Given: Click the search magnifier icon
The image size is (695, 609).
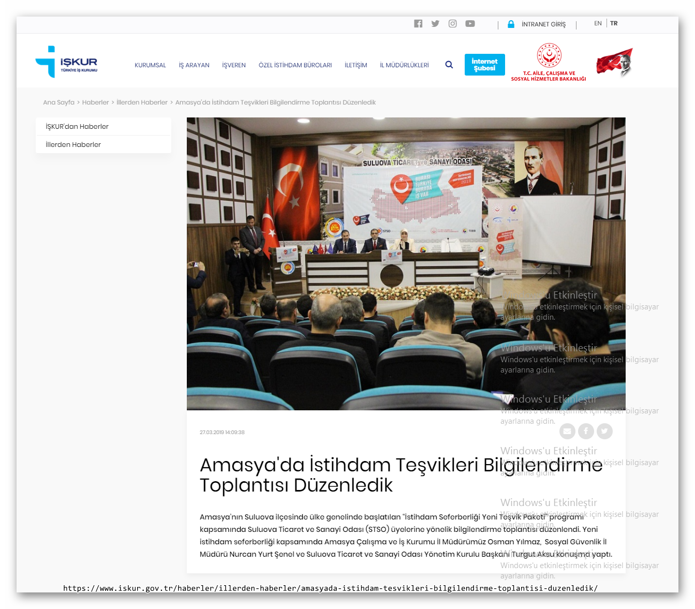Looking at the screenshot, I should 449,65.
